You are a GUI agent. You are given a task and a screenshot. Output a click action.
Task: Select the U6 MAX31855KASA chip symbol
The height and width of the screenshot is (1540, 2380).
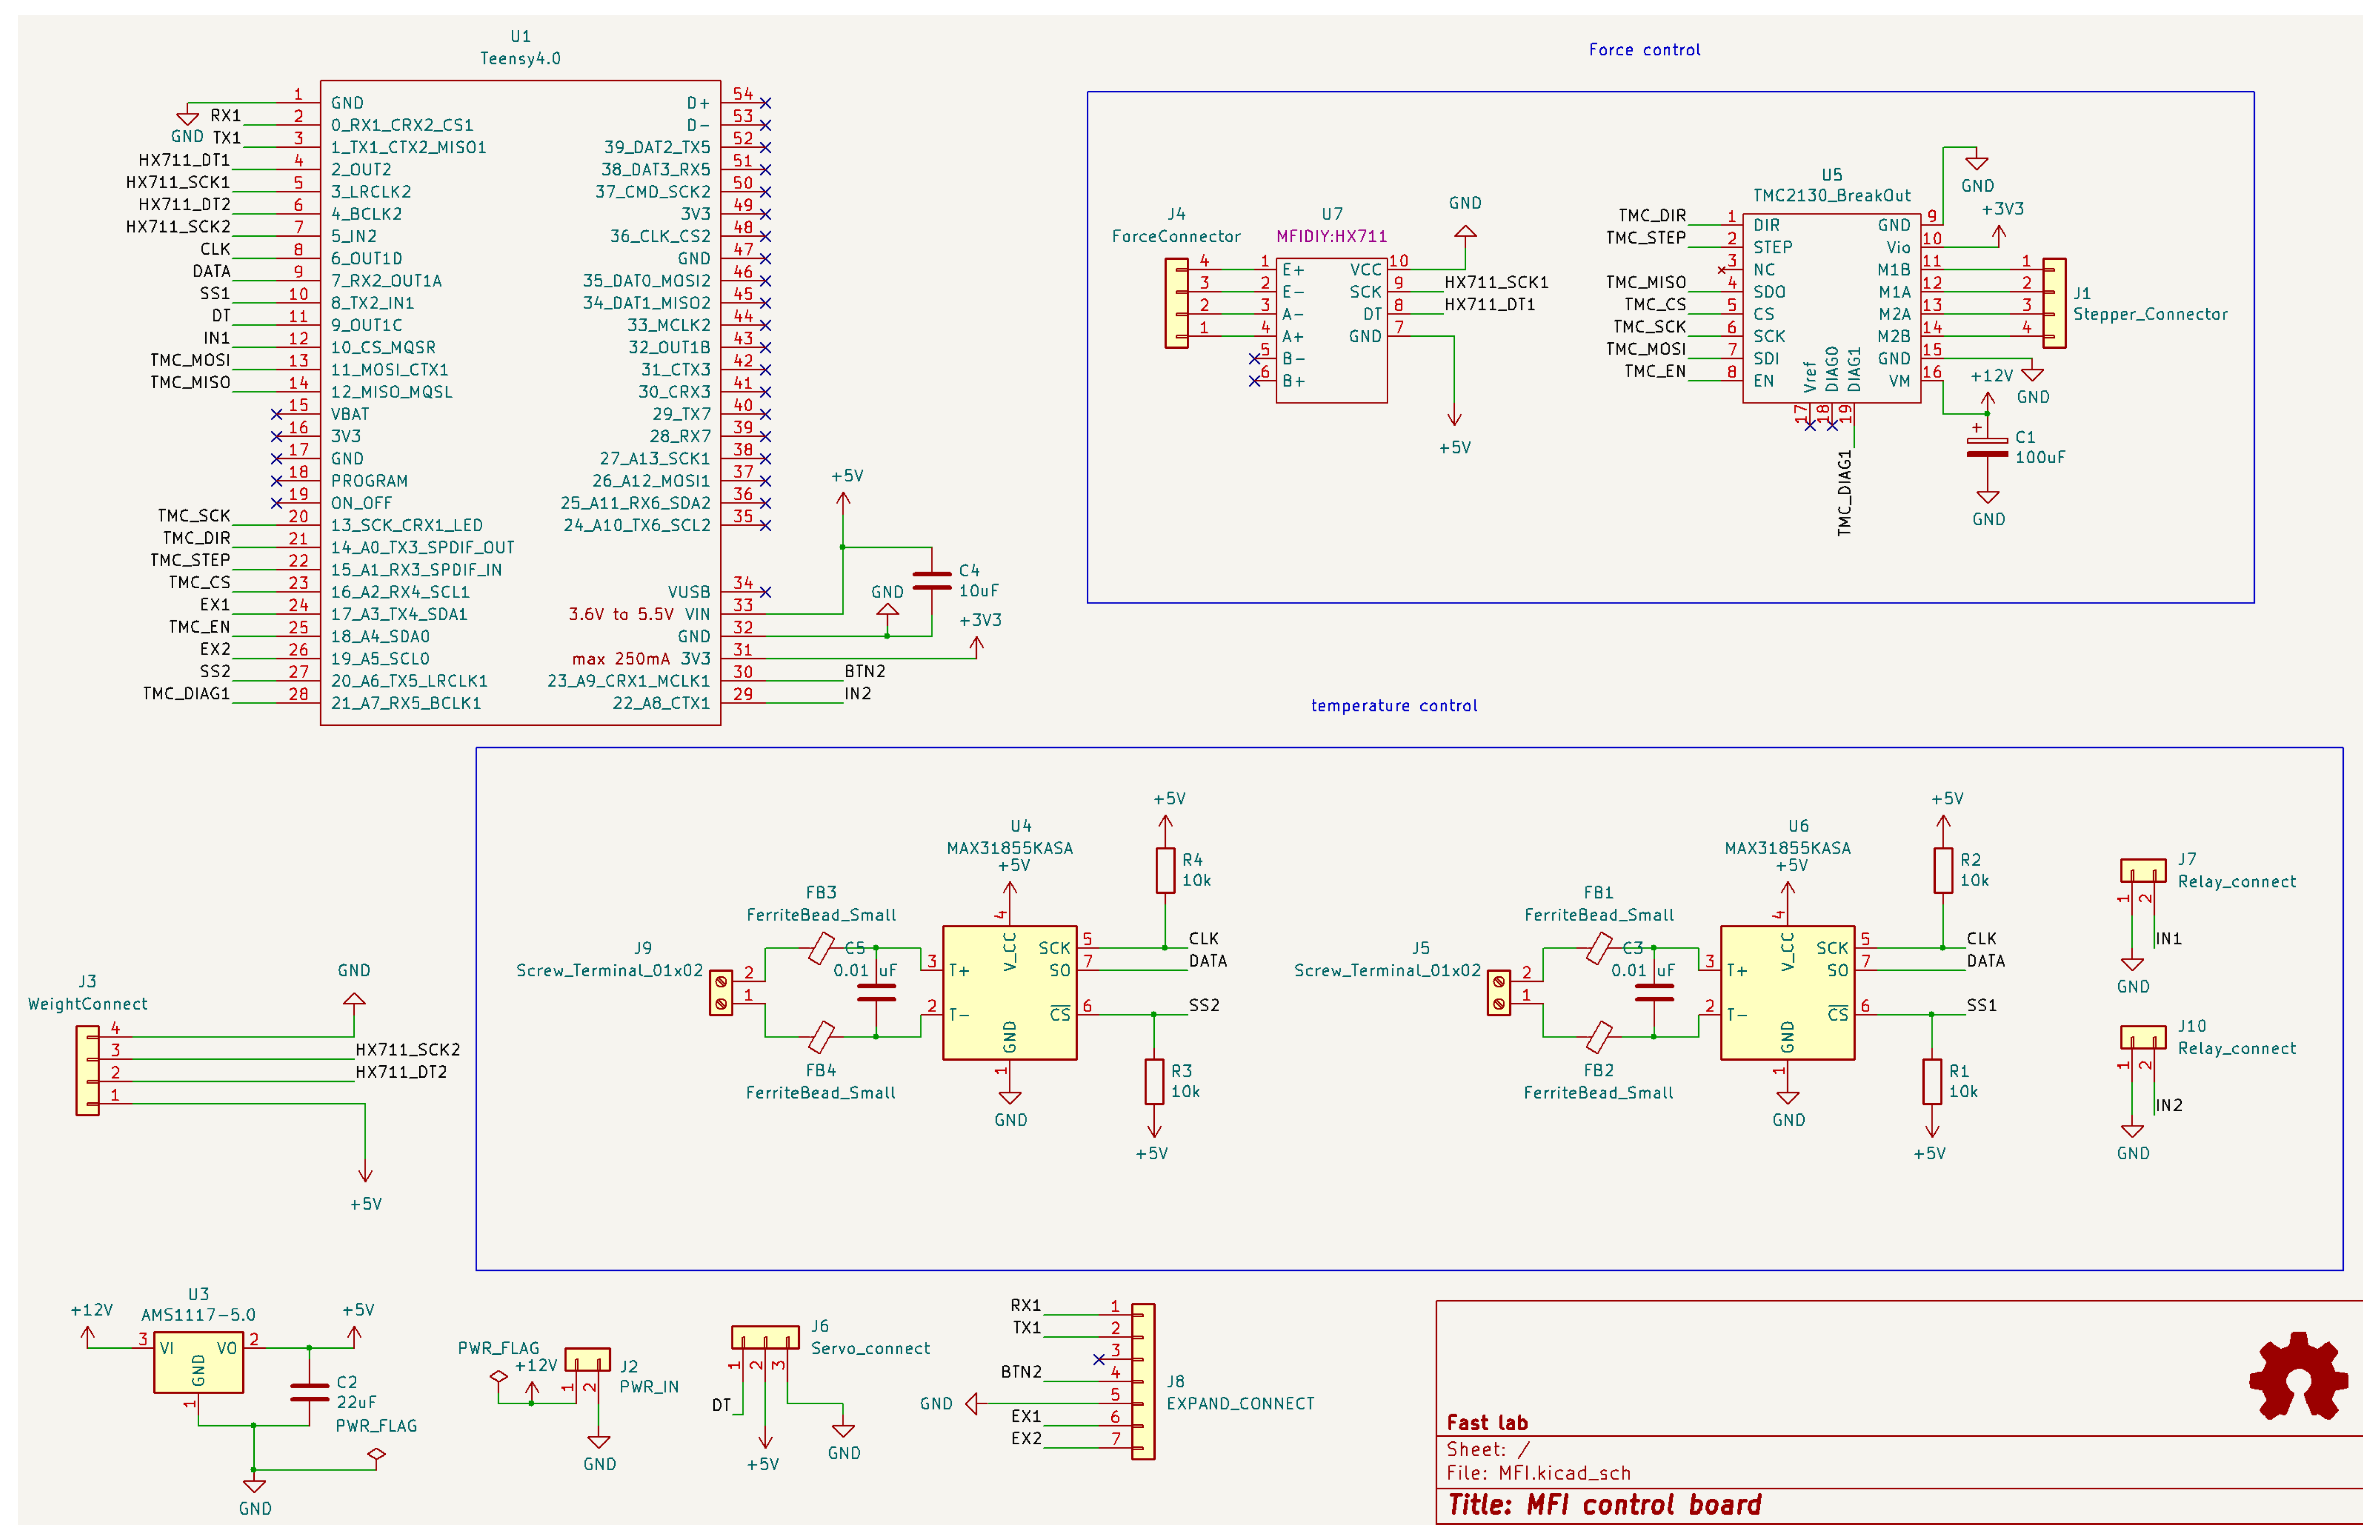(x=1787, y=992)
